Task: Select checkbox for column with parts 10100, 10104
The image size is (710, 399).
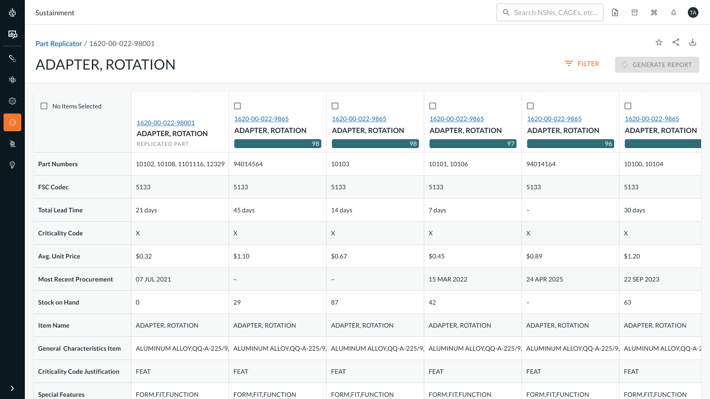Action: 628,106
